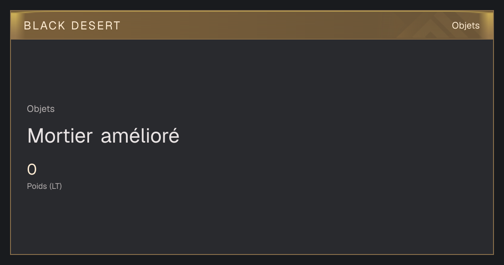The width and height of the screenshot is (504, 265).
Task: Click the word BLACK in the header
Action: pyautogui.click(x=45, y=26)
